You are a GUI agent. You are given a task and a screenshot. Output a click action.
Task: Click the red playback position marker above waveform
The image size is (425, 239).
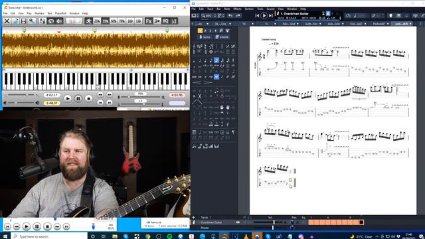(59, 33)
